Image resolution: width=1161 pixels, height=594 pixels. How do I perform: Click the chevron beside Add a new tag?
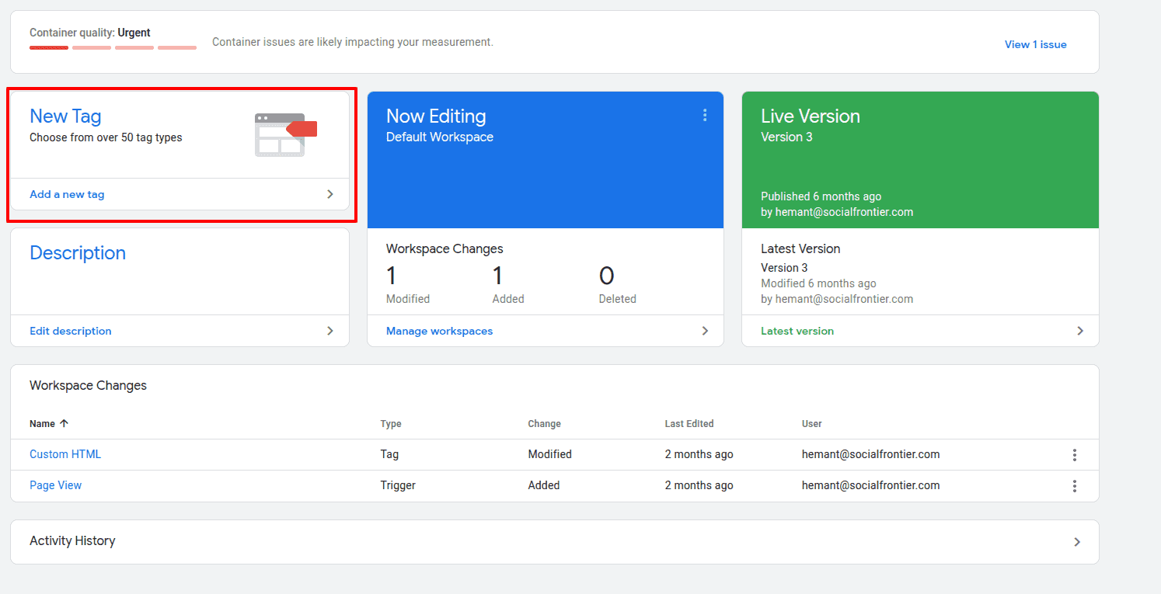coord(329,194)
